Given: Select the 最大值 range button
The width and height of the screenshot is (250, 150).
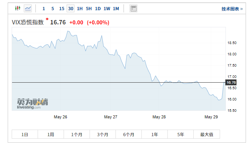Looking at the screenshot, I should coord(207,134).
